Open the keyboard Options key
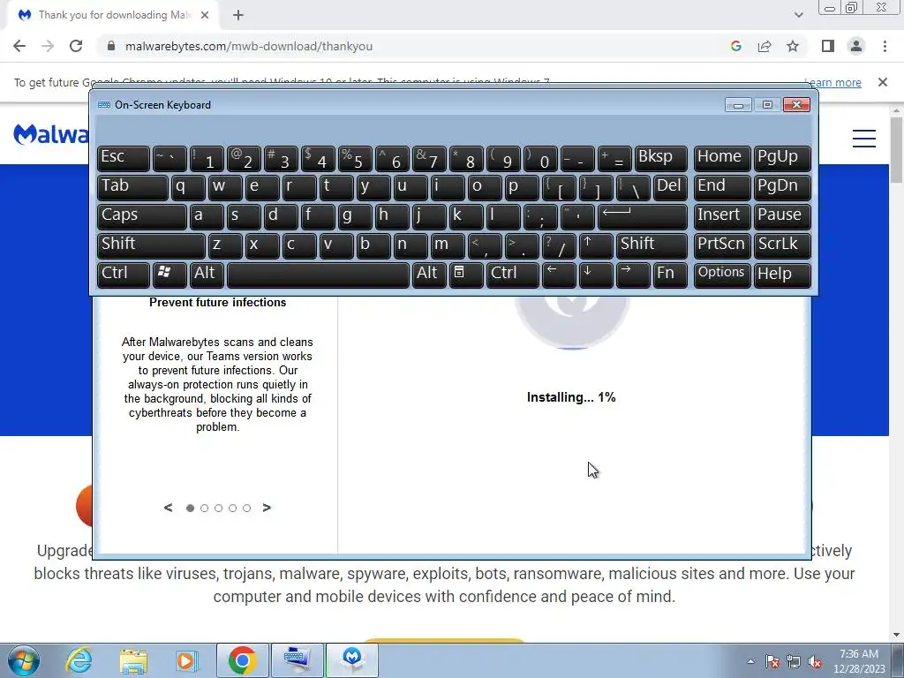Viewport: 904px width, 678px height. pyautogui.click(x=722, y=274)
